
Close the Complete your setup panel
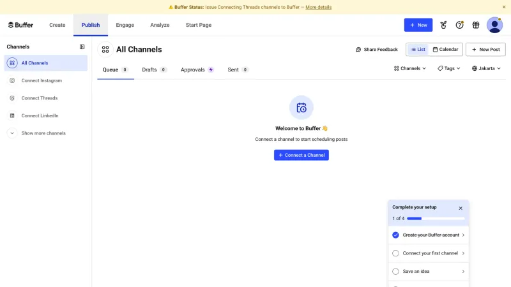(461, 209)
